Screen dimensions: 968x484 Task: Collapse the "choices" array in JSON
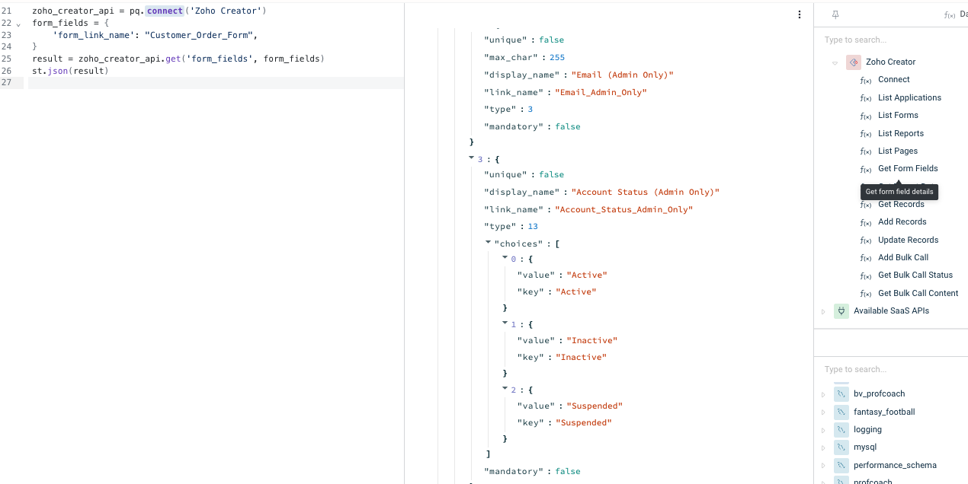(x=489, y=243)
